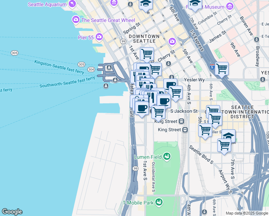Screen dimensions: 269x216
Task: Select the Seattle Great Wheel camera icon
Action: coord(76,20)
